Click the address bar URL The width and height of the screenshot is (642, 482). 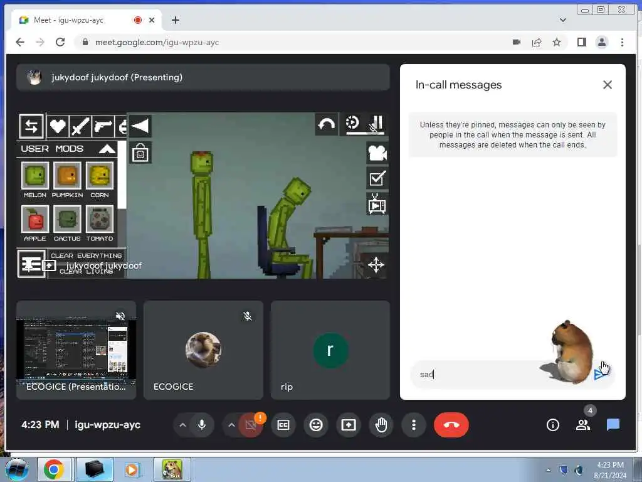click(x=157, y=42)
